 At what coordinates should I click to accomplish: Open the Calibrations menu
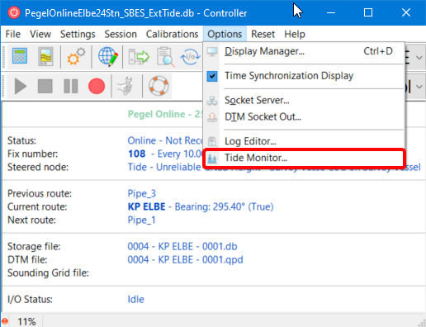(172, 34)
